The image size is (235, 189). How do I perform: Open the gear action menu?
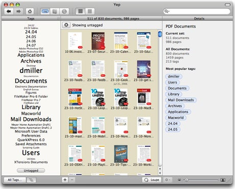point(168,180)
